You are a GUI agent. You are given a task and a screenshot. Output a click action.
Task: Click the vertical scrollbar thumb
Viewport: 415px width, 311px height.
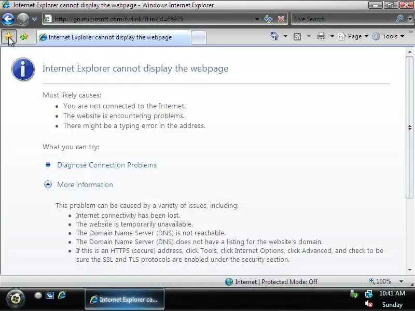410,127
